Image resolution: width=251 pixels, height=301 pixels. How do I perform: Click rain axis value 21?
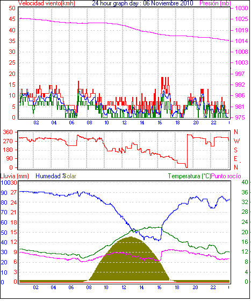tap(13, 212)
